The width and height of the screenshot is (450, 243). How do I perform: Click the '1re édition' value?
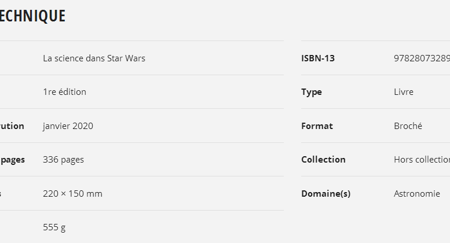point(64,91)
